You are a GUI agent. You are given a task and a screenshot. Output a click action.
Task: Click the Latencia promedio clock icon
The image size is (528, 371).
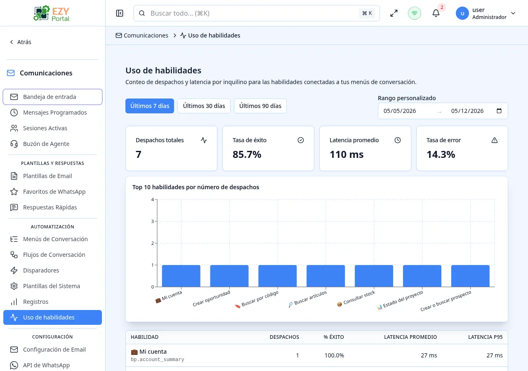pos(398,140)
